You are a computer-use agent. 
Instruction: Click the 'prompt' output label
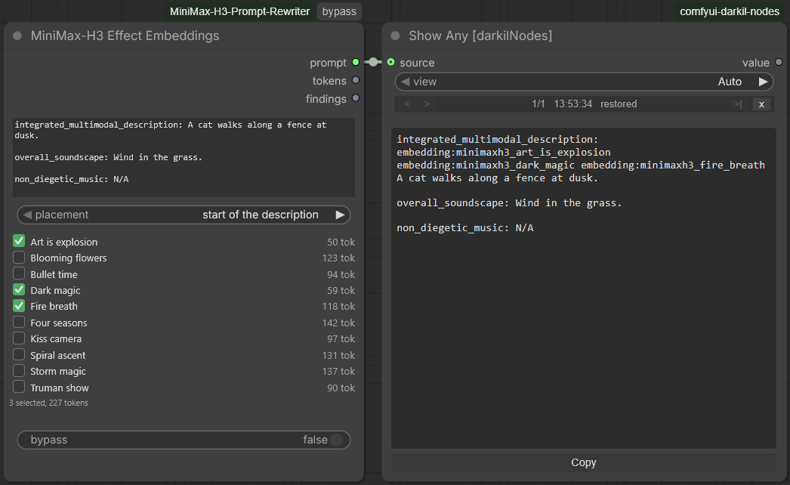(x=328, y=63)
